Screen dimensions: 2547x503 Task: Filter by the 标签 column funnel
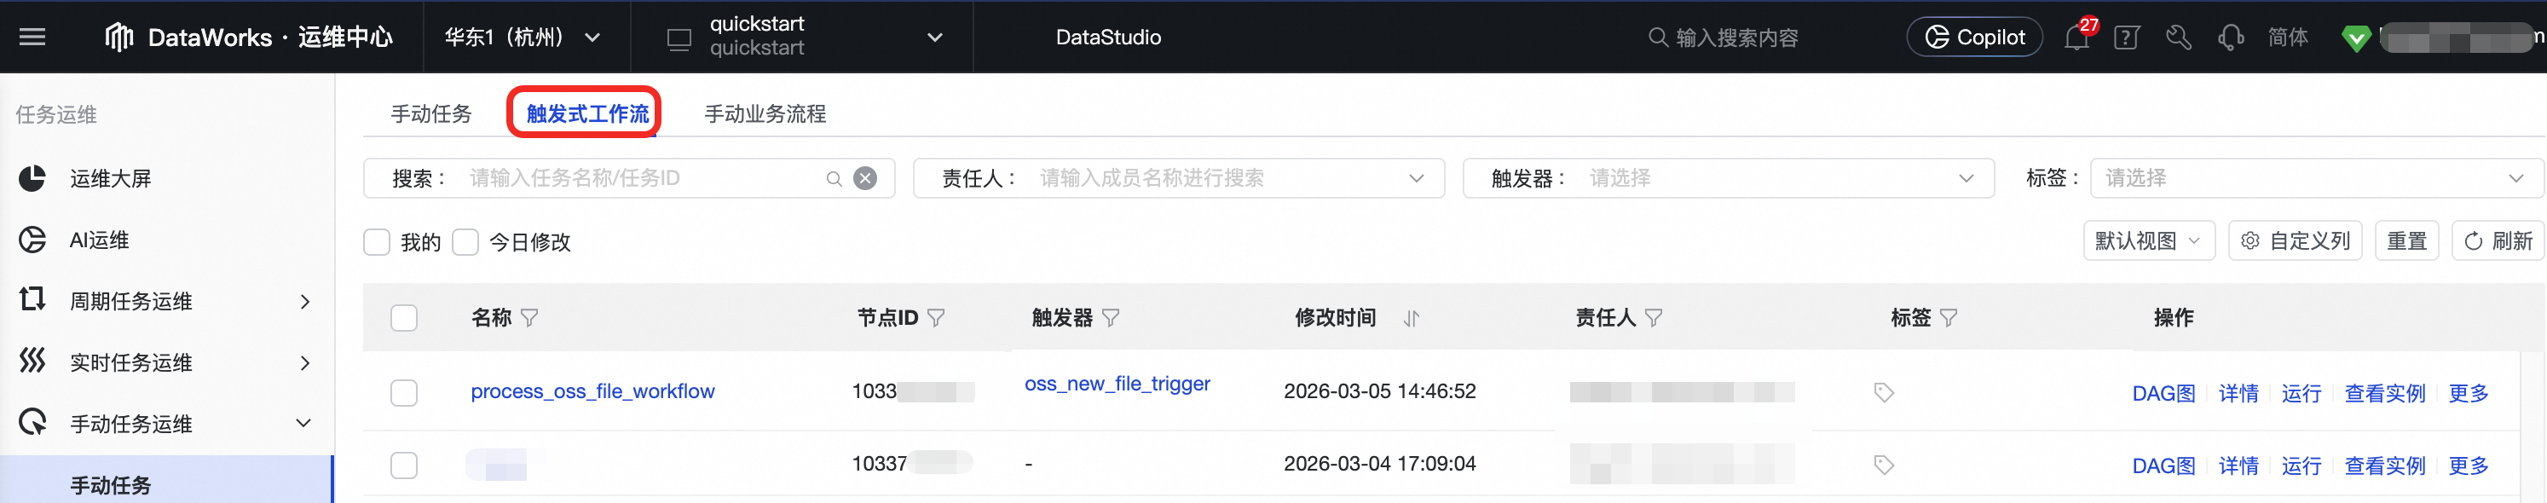click(1948, 317)
